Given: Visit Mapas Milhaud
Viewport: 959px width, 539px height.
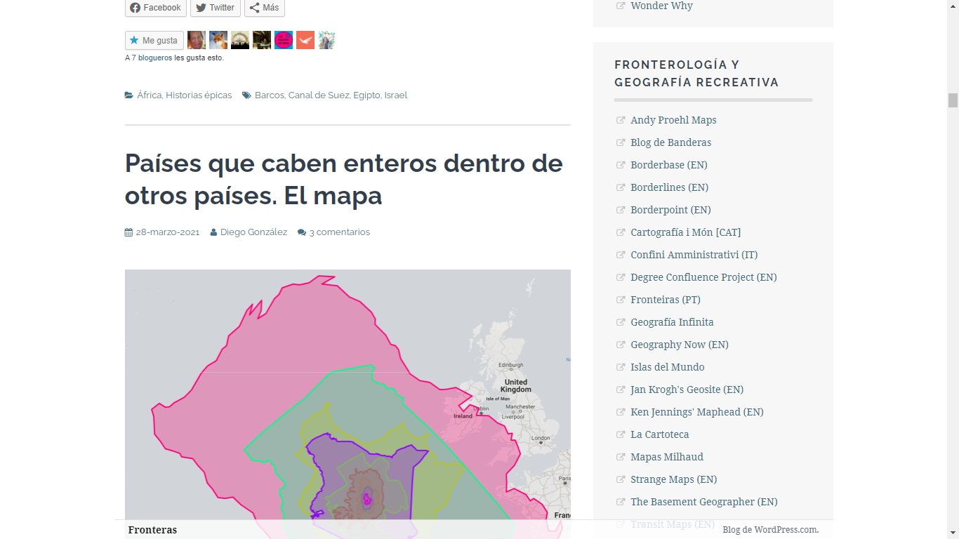Looking at the screenshot, I should coord(667,457).
